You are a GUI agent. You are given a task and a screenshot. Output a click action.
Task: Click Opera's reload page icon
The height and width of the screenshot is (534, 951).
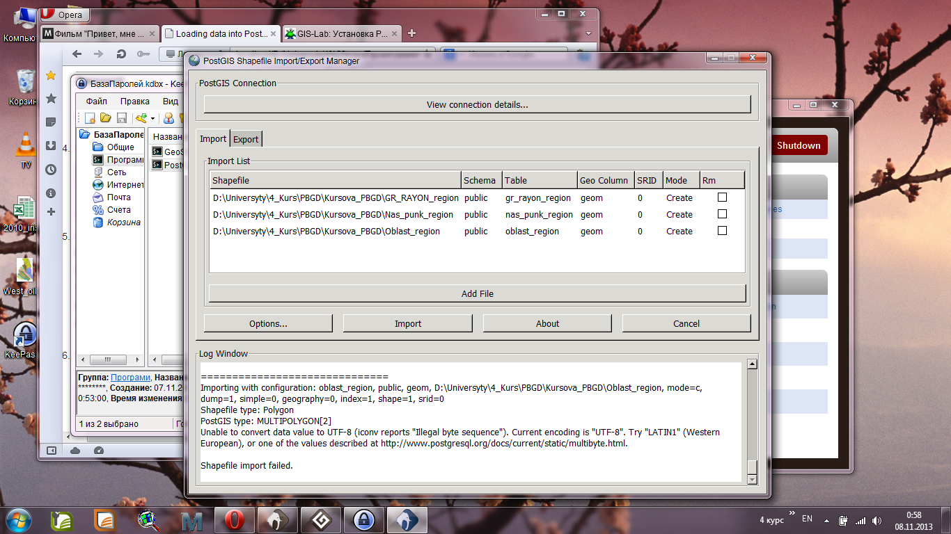click(x=121, y=54)
